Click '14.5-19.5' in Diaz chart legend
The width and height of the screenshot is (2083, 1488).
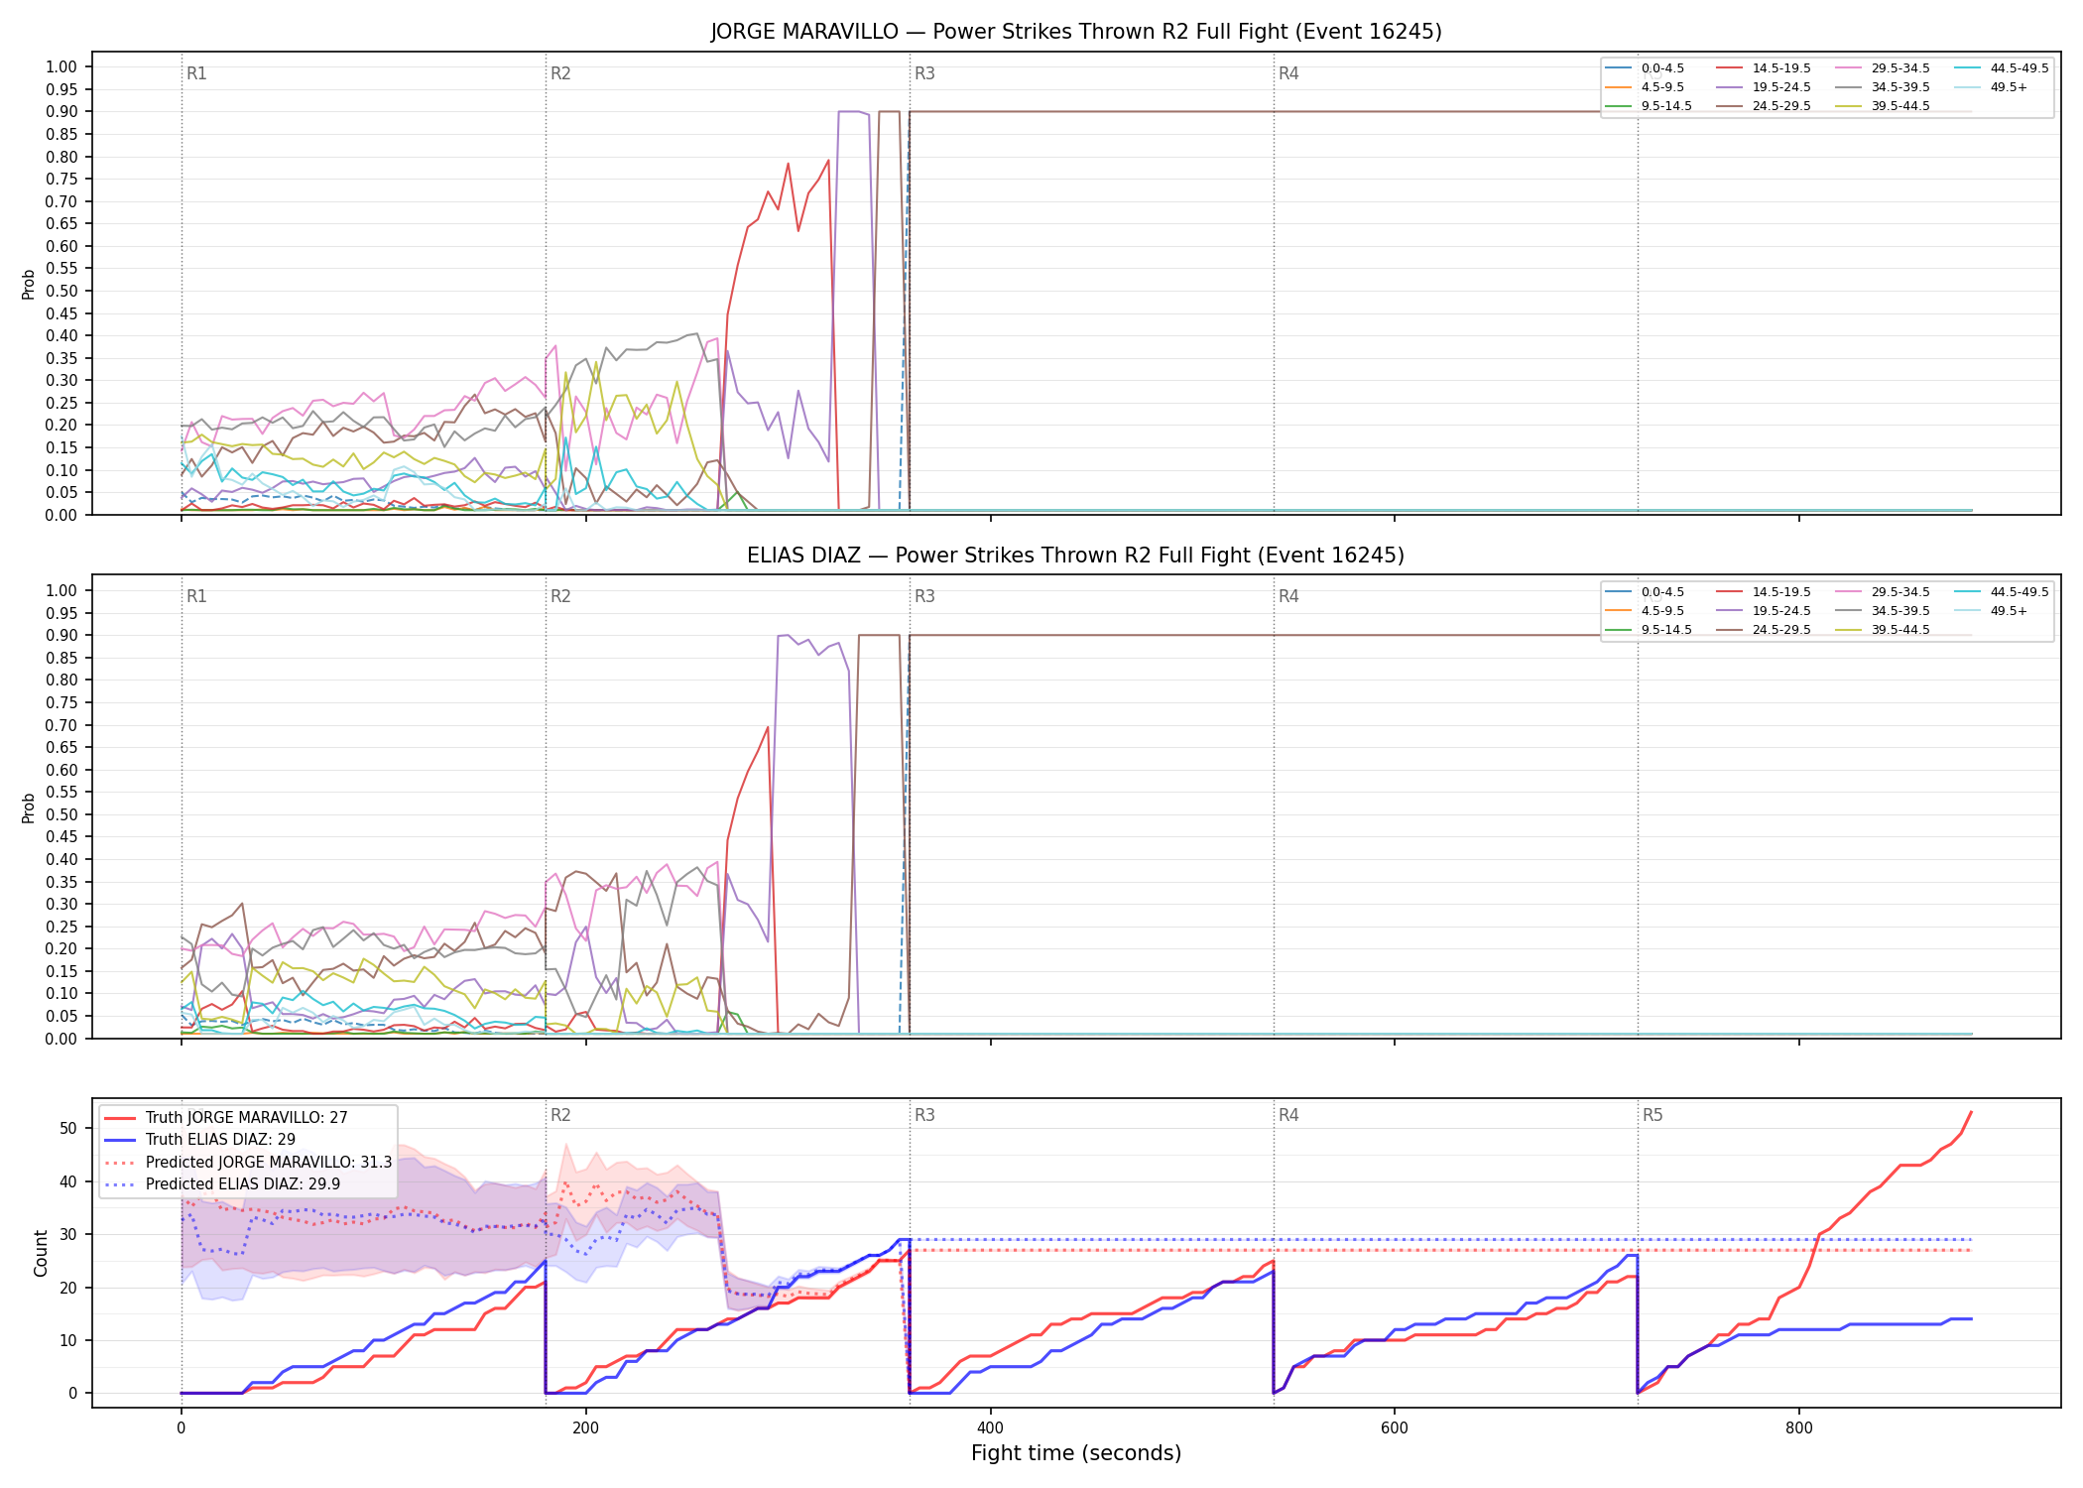[1781, 592]
